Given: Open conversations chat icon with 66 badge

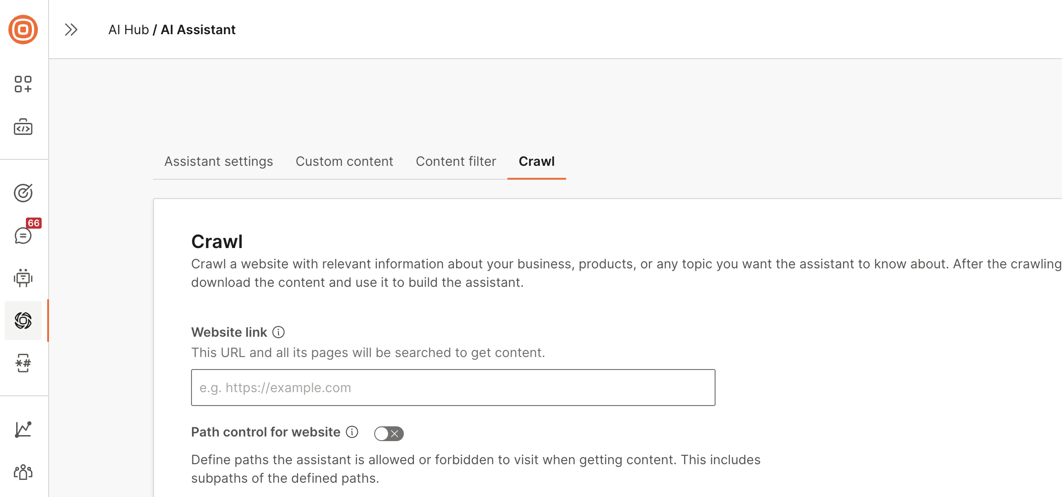Looking at the screenshot, I should pos(23,235).
